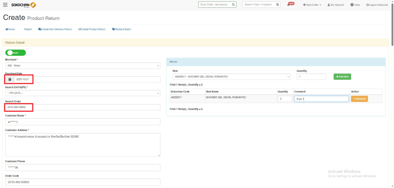This screenshot has width=394, height=188.
Task: Expand the Merchant dropdown
Action: click(x=82, y=66)
